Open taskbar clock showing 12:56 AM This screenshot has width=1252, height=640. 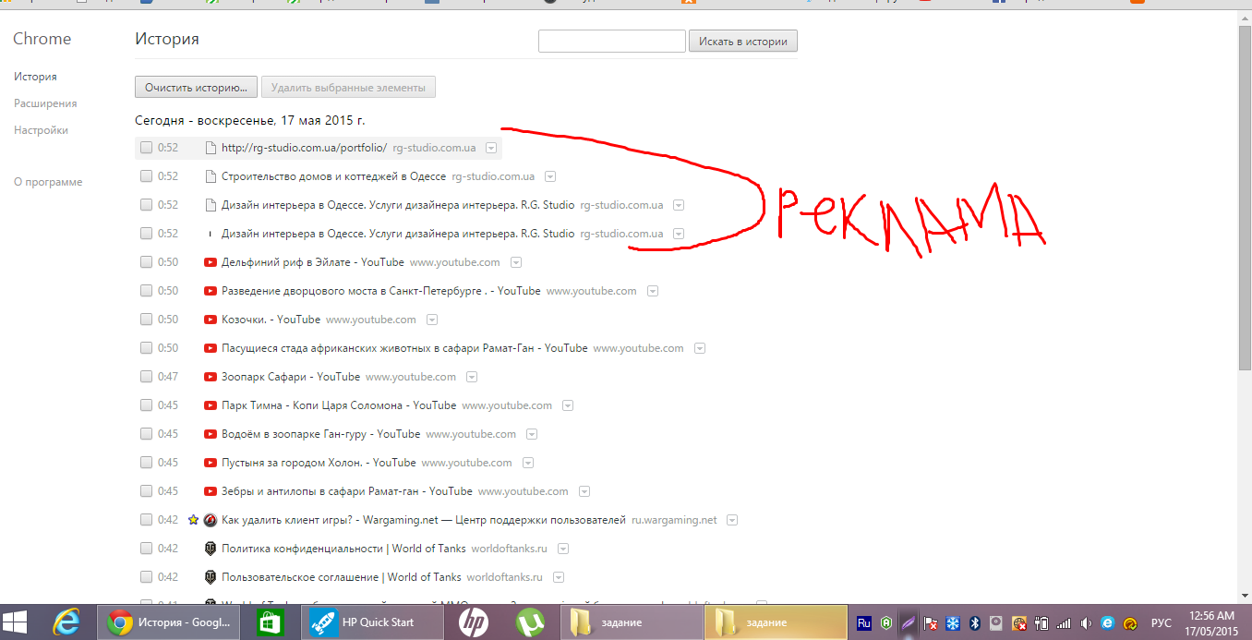(1213, 623)
